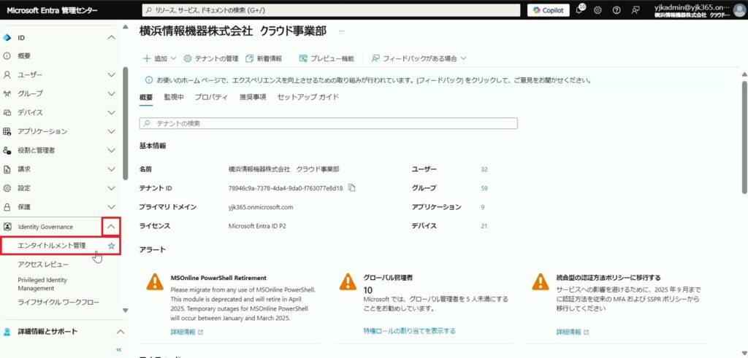The height and width of the screenshot is (358, 748).
Task: Open 特権ロールの割り当てを表示する link
Action: pyautogui.click(x=409, y=331)
